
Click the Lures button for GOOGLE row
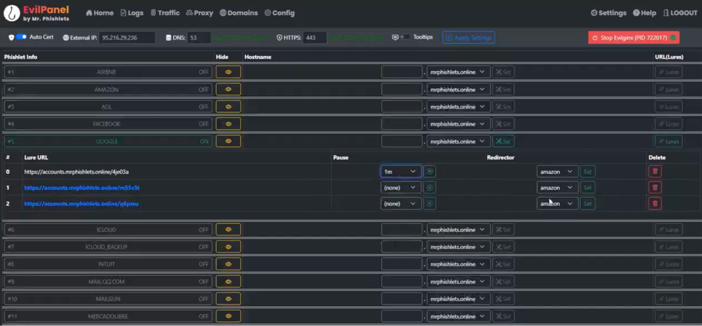668,141
